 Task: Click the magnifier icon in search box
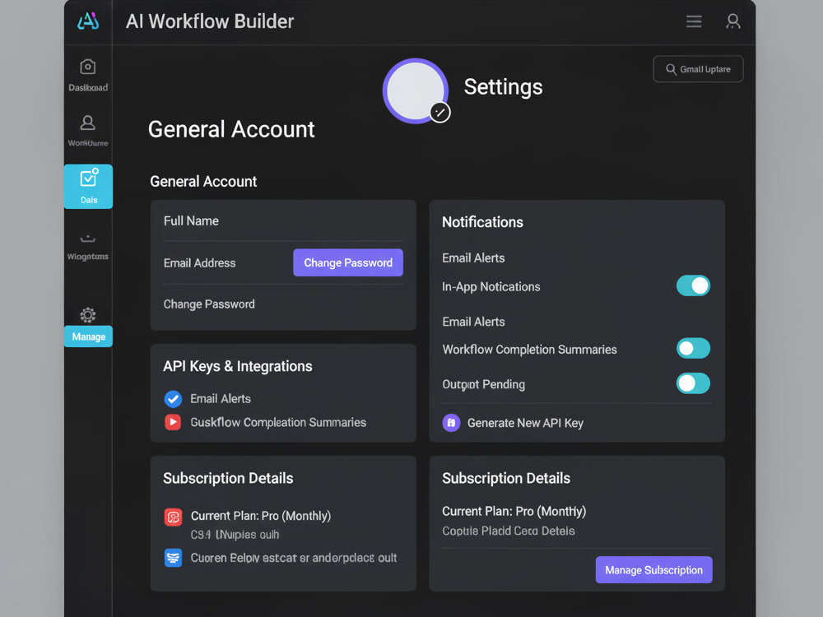click(670, 69)
